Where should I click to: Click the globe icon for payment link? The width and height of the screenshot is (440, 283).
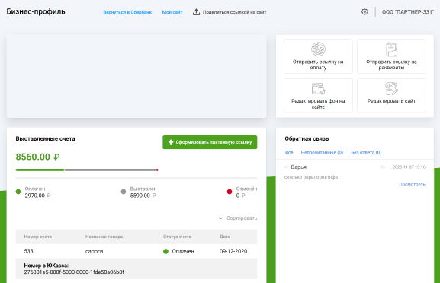(x=318, y=49)
